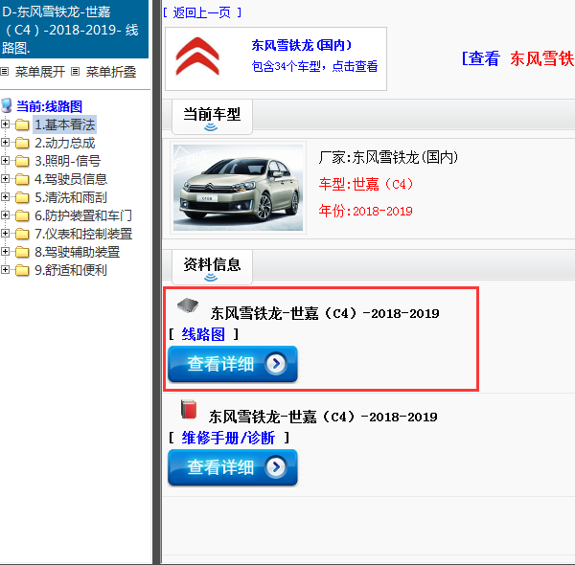Click the 车型:世嘉（C4）red text

click(x=366, y=184)
